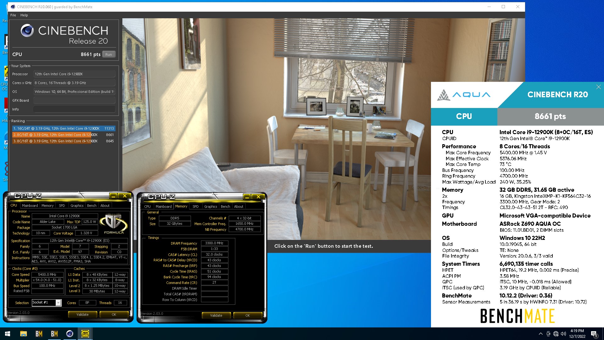The height and width of the screenshot is (340, 604).
Task: Click the volume speaker tray icon
Action: 563,334
